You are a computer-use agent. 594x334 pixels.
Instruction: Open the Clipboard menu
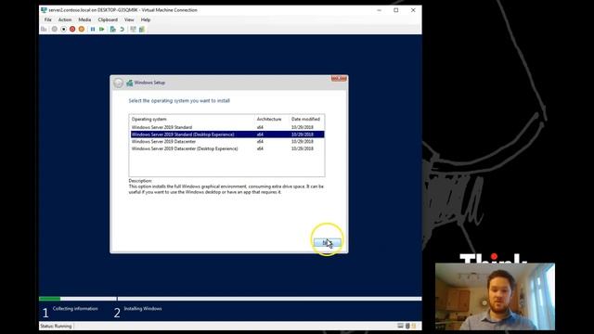(108, 19)
